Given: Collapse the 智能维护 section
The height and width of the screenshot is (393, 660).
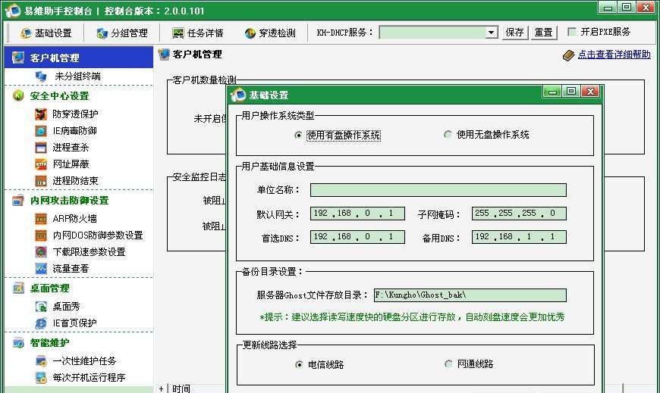Looking at the screenshot, I should click(x=49, y=343).
